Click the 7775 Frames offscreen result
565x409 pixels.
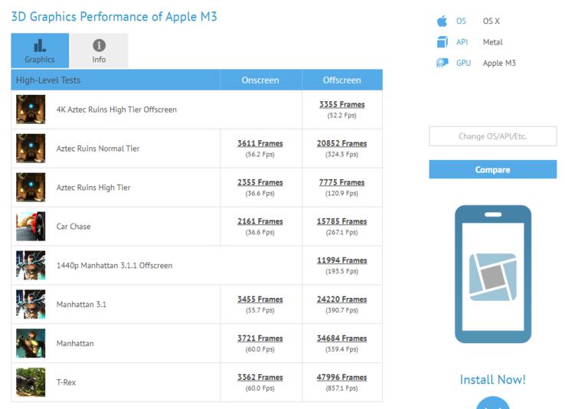point(342,182)
